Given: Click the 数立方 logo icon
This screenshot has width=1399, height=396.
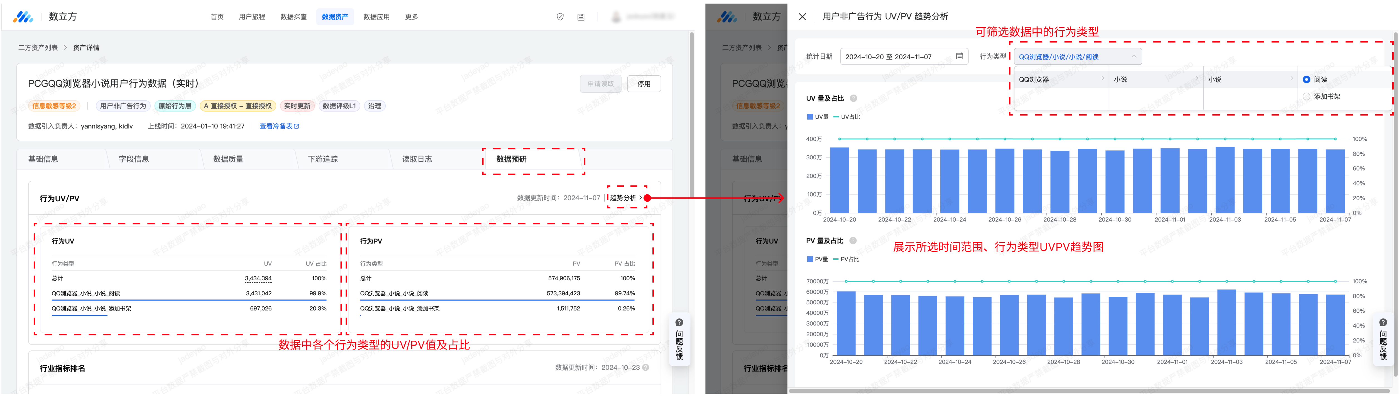Looking at the screenshot, I should point(23,17).
